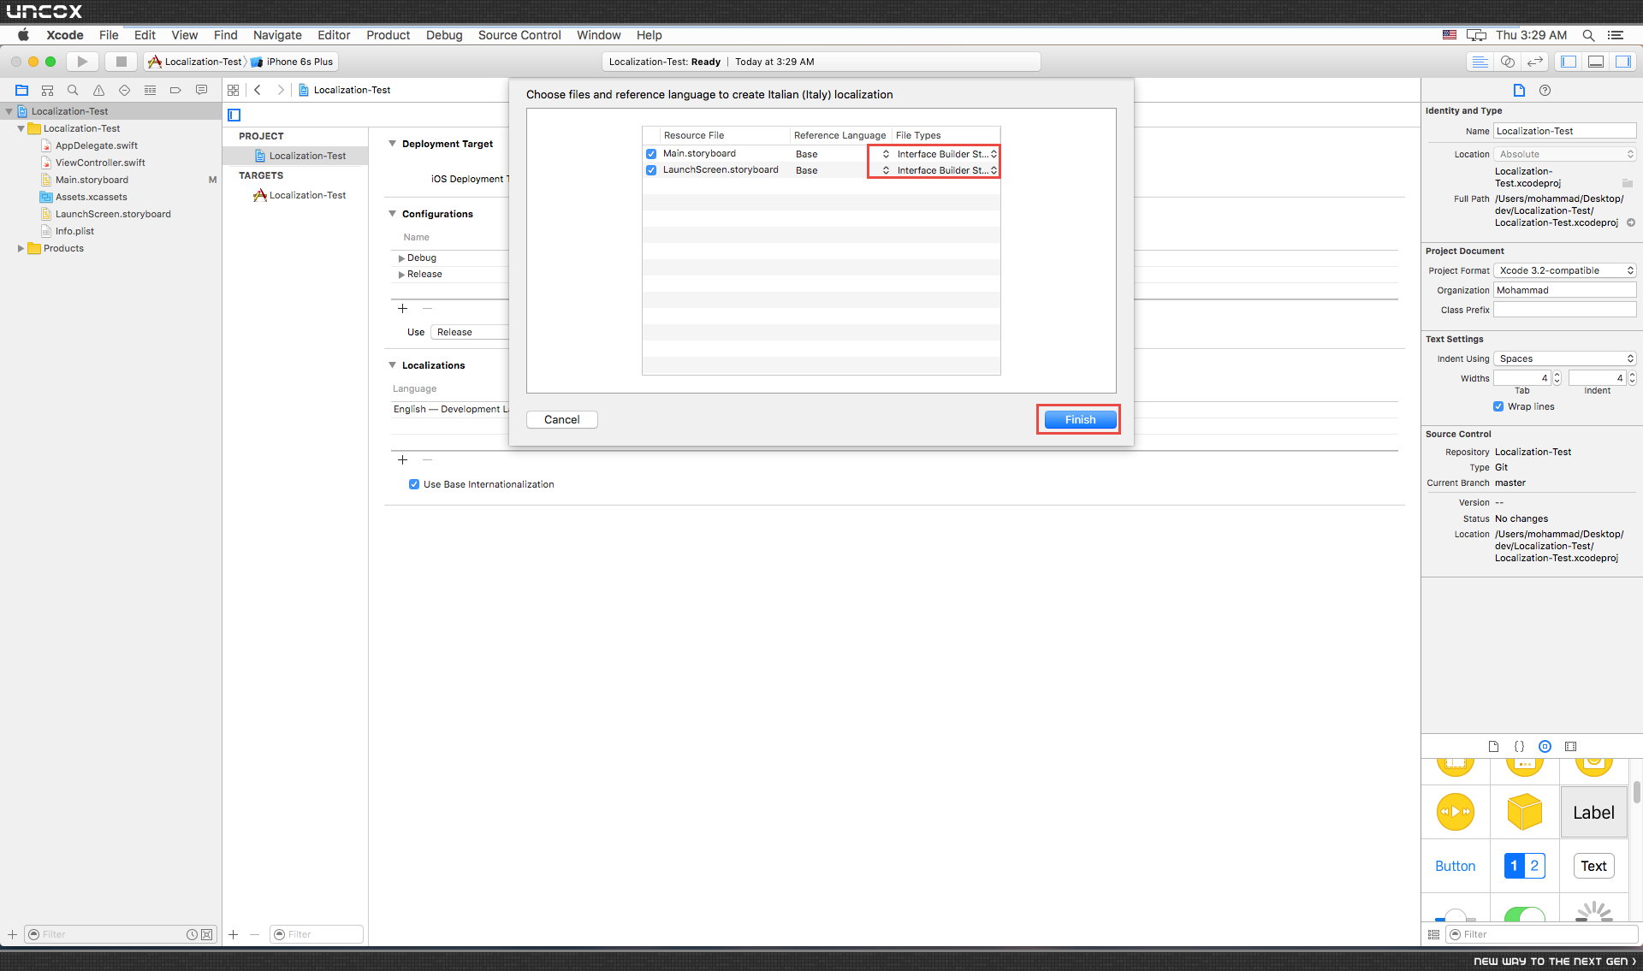
Task: Open File Types dropdown for Main.storyboard
Action: [946, 154]
